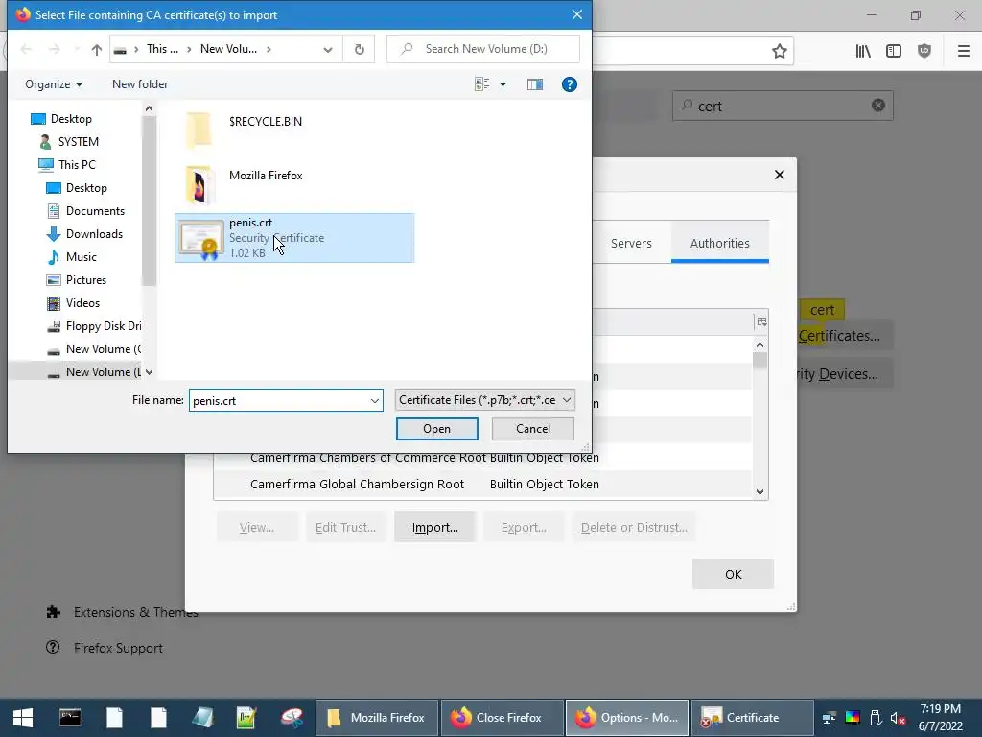Screen dimensions: 982x737
Task: Select Camerfirma Global Chambersign Root row
Action: click(482, 485)
